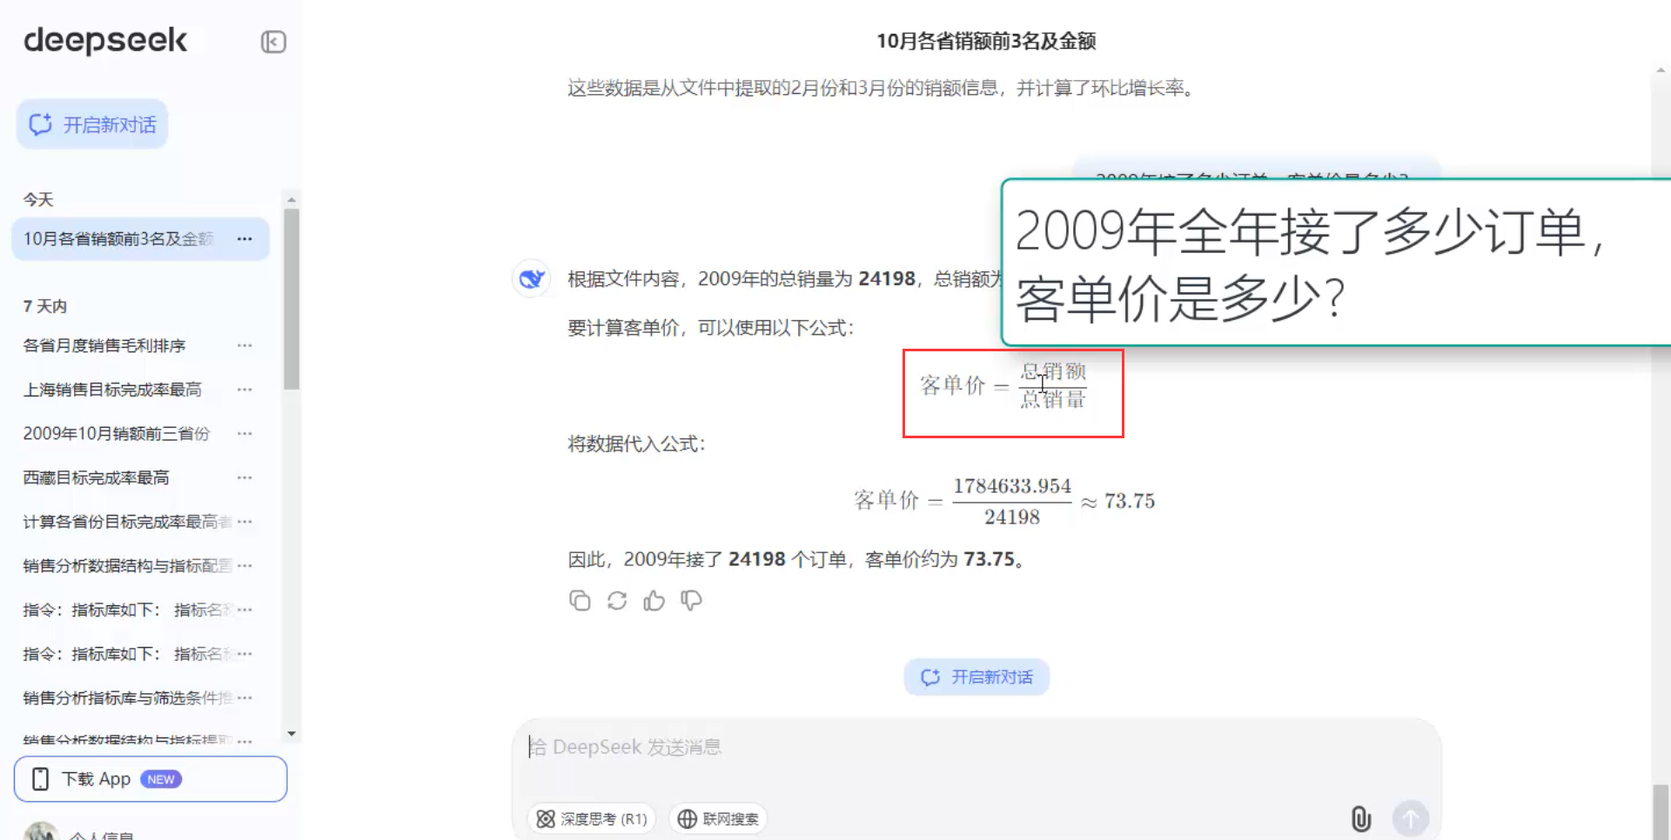The width and height of the screenshot is (1671, 840).
Task: Open the 上海销售目标完成率最高 conversation
Action: pyautogui.click(x=112, y=390)
